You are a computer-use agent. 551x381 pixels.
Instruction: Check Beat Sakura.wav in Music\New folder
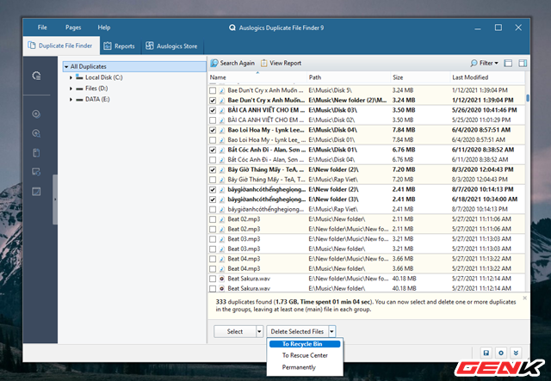pyautogui.click(x=213, y=289)
